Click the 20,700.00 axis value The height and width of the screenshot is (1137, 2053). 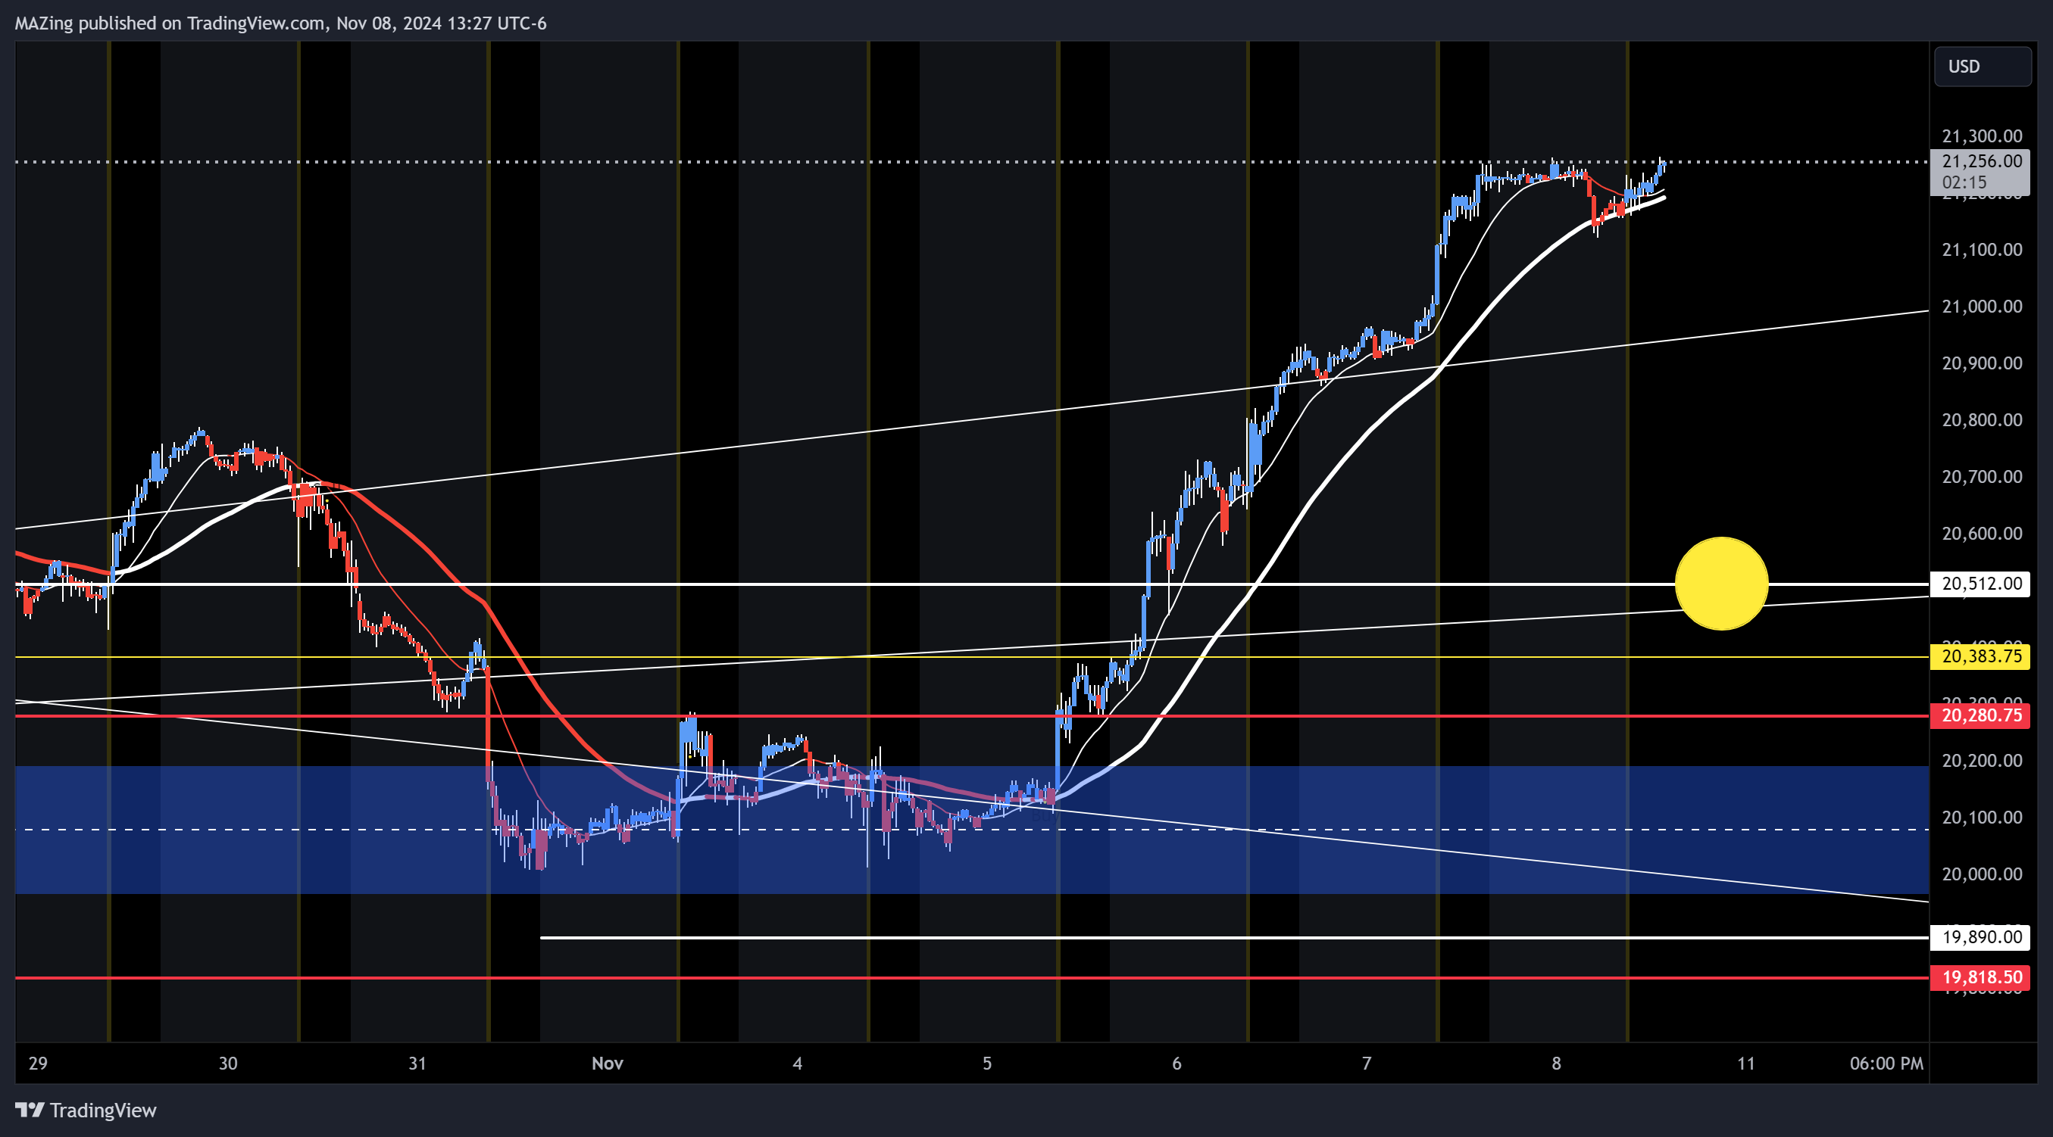coord(1982,477)
